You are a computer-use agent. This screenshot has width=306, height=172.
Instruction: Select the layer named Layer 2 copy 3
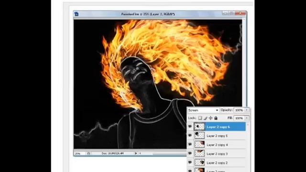click(217, 154)
